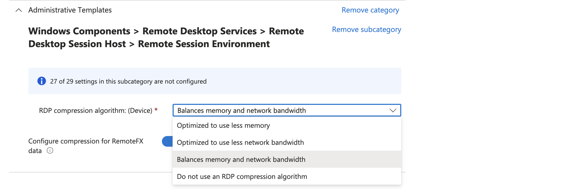Viewport: 576px width, 189px height.
Task: Select 'Optimized to use less memory' option
Action: click(x=223, y=125)
